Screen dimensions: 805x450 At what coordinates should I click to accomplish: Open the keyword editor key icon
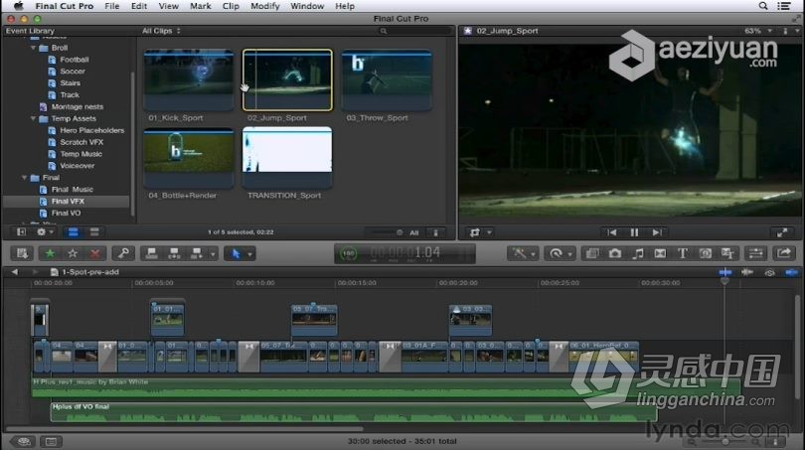123,253
